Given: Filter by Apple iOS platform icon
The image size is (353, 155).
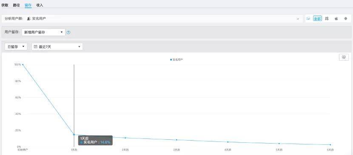Looking at the screenshot, I should click(x=336, y=19).
